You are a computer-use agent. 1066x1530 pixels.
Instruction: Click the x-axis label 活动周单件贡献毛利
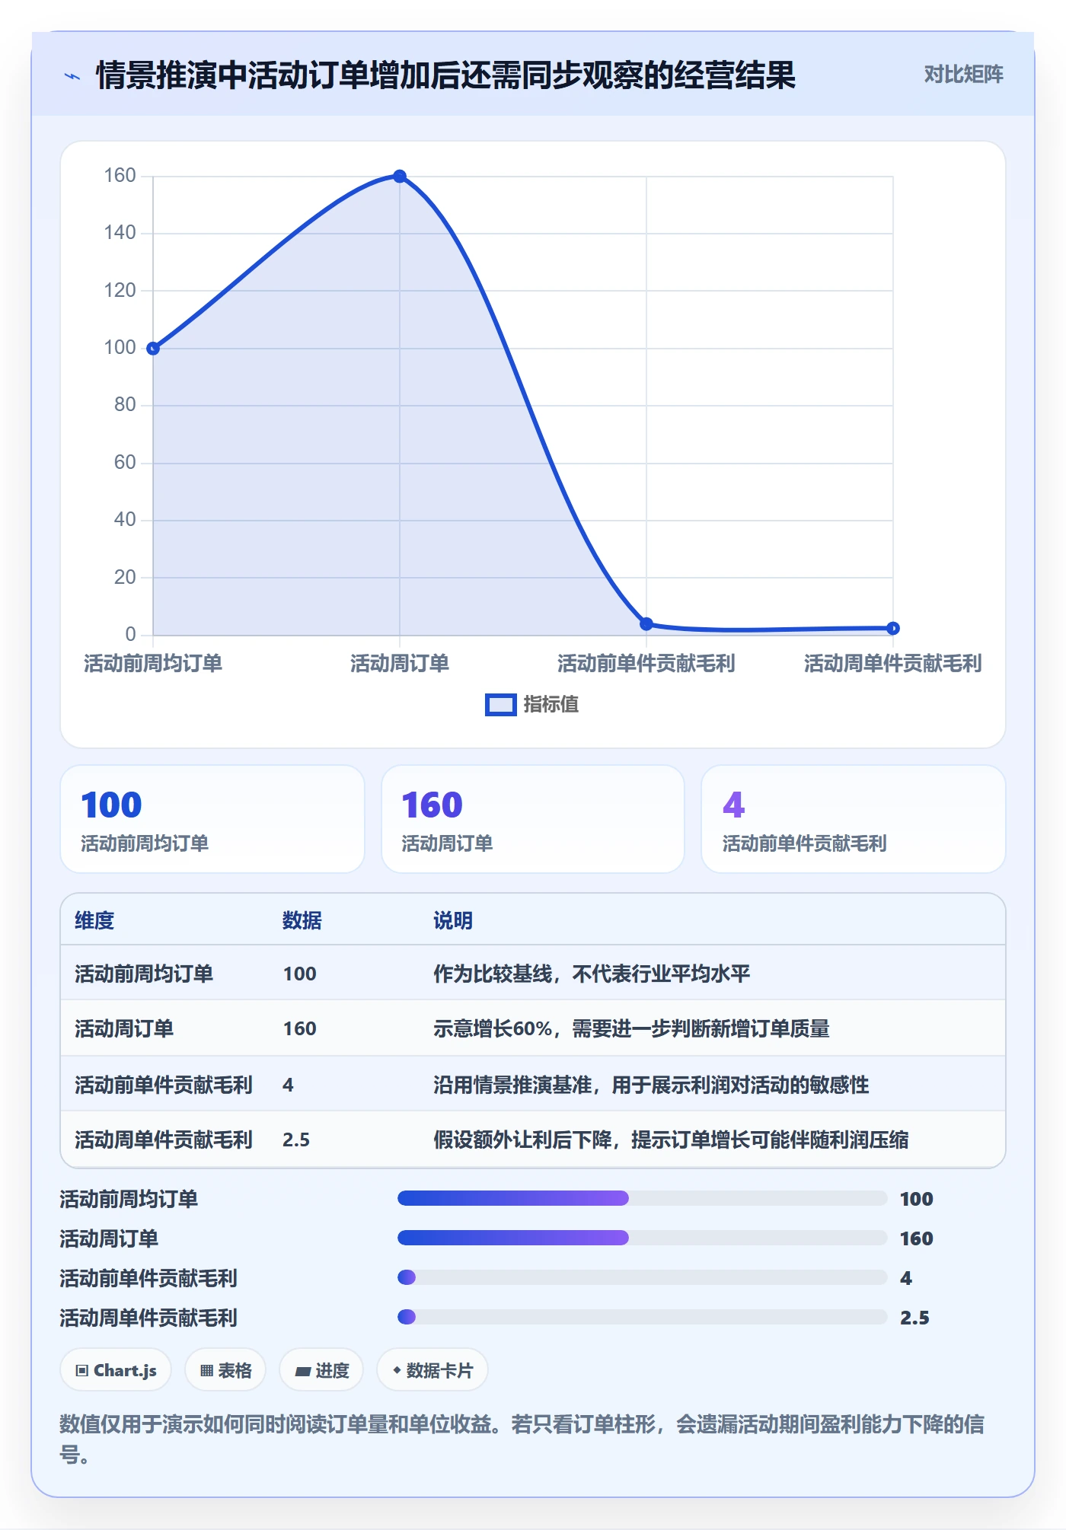tap(893, 664)
